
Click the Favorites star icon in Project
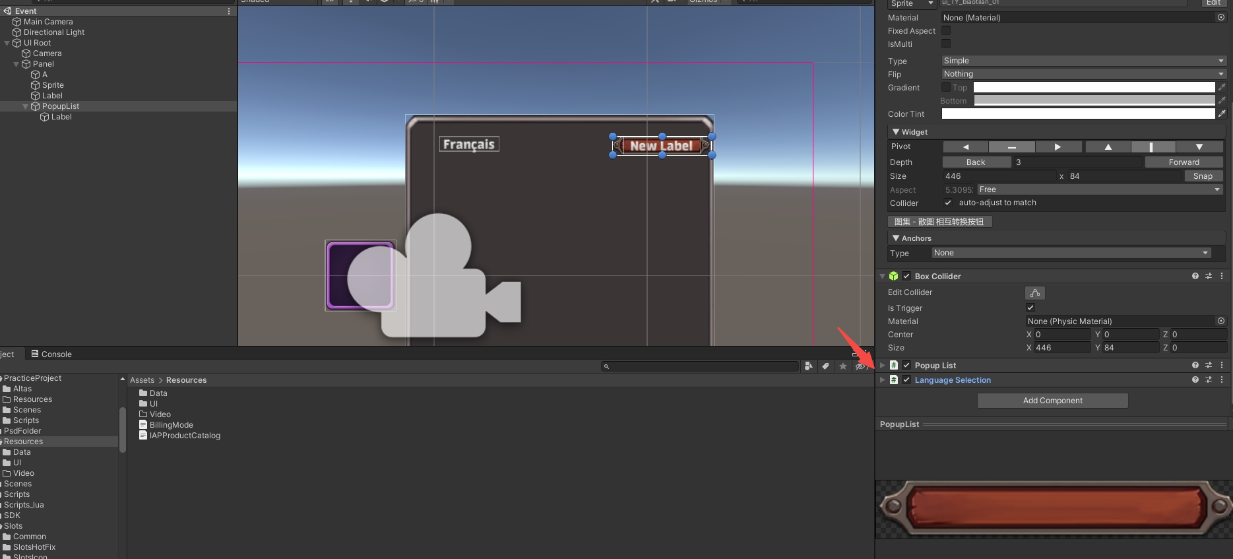pyautogui.click(x=843, y=366)
